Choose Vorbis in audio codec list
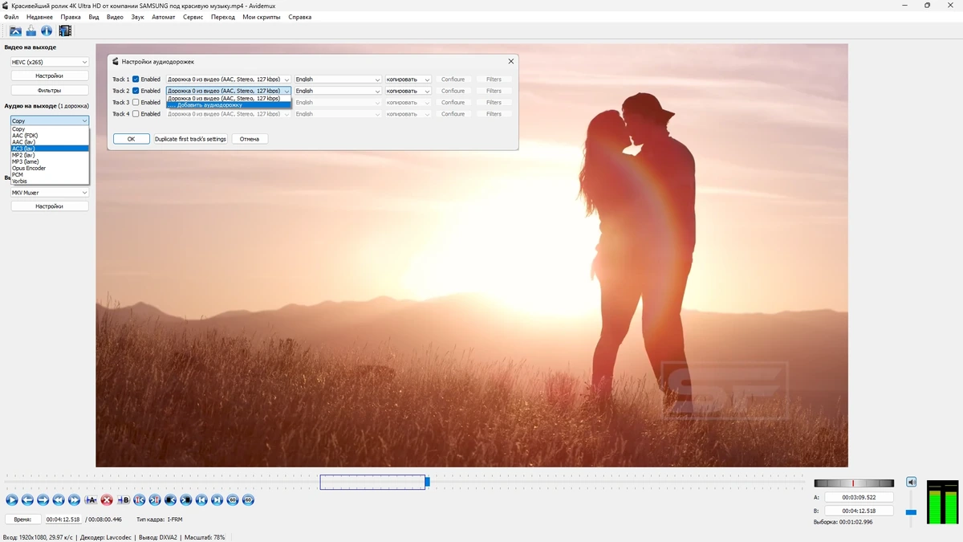Image resolution: width=963 pixels, height=542 pixels. point(50,181)
